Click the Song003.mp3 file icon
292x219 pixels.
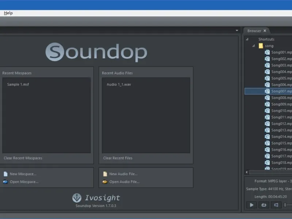click(x=267, y=65)
